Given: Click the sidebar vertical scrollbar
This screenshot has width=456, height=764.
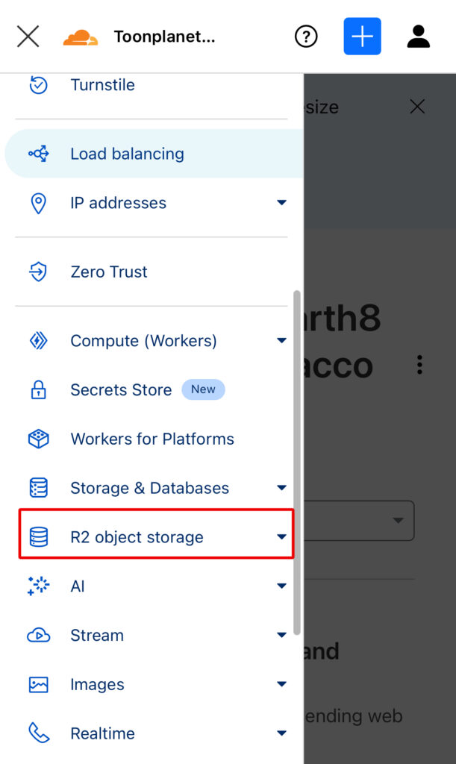Looking at the screenshot, I should pos(297,463).
